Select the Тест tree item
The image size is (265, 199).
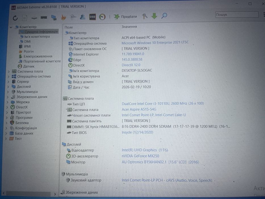[16, 139]
